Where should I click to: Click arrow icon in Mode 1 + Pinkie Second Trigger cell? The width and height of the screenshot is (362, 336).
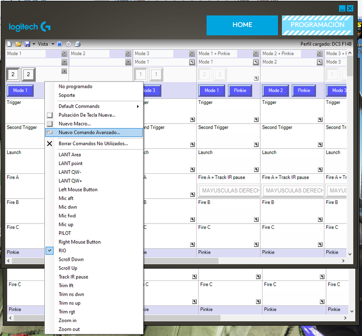[256, 145]
